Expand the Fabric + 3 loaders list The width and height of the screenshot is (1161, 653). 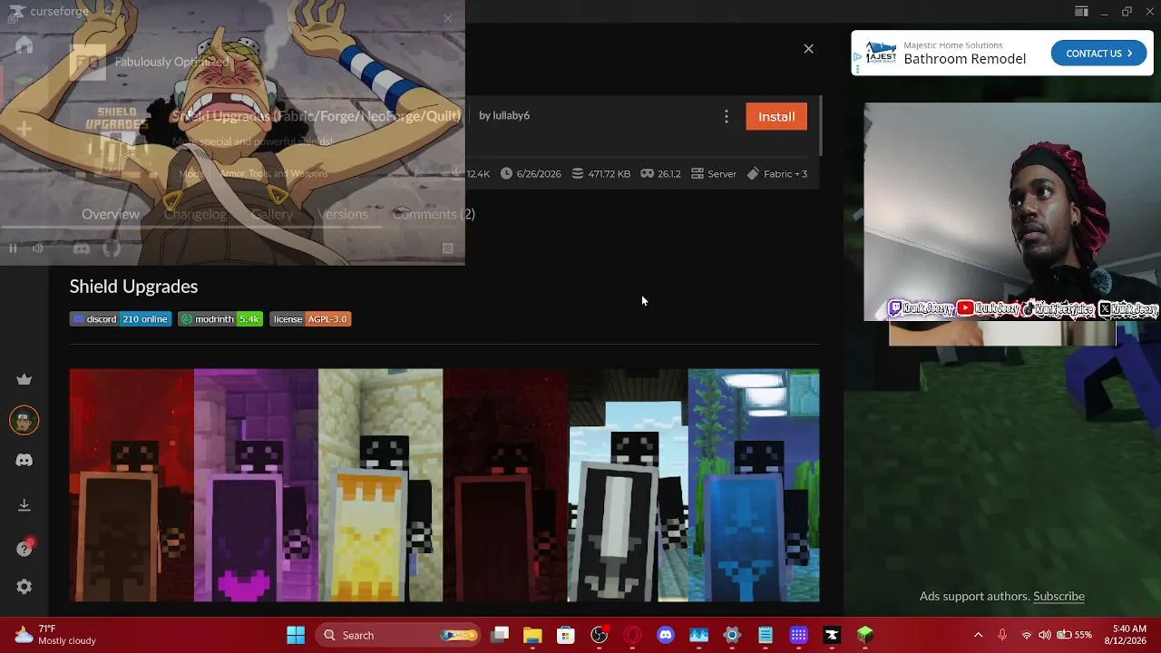pos(777,174)
